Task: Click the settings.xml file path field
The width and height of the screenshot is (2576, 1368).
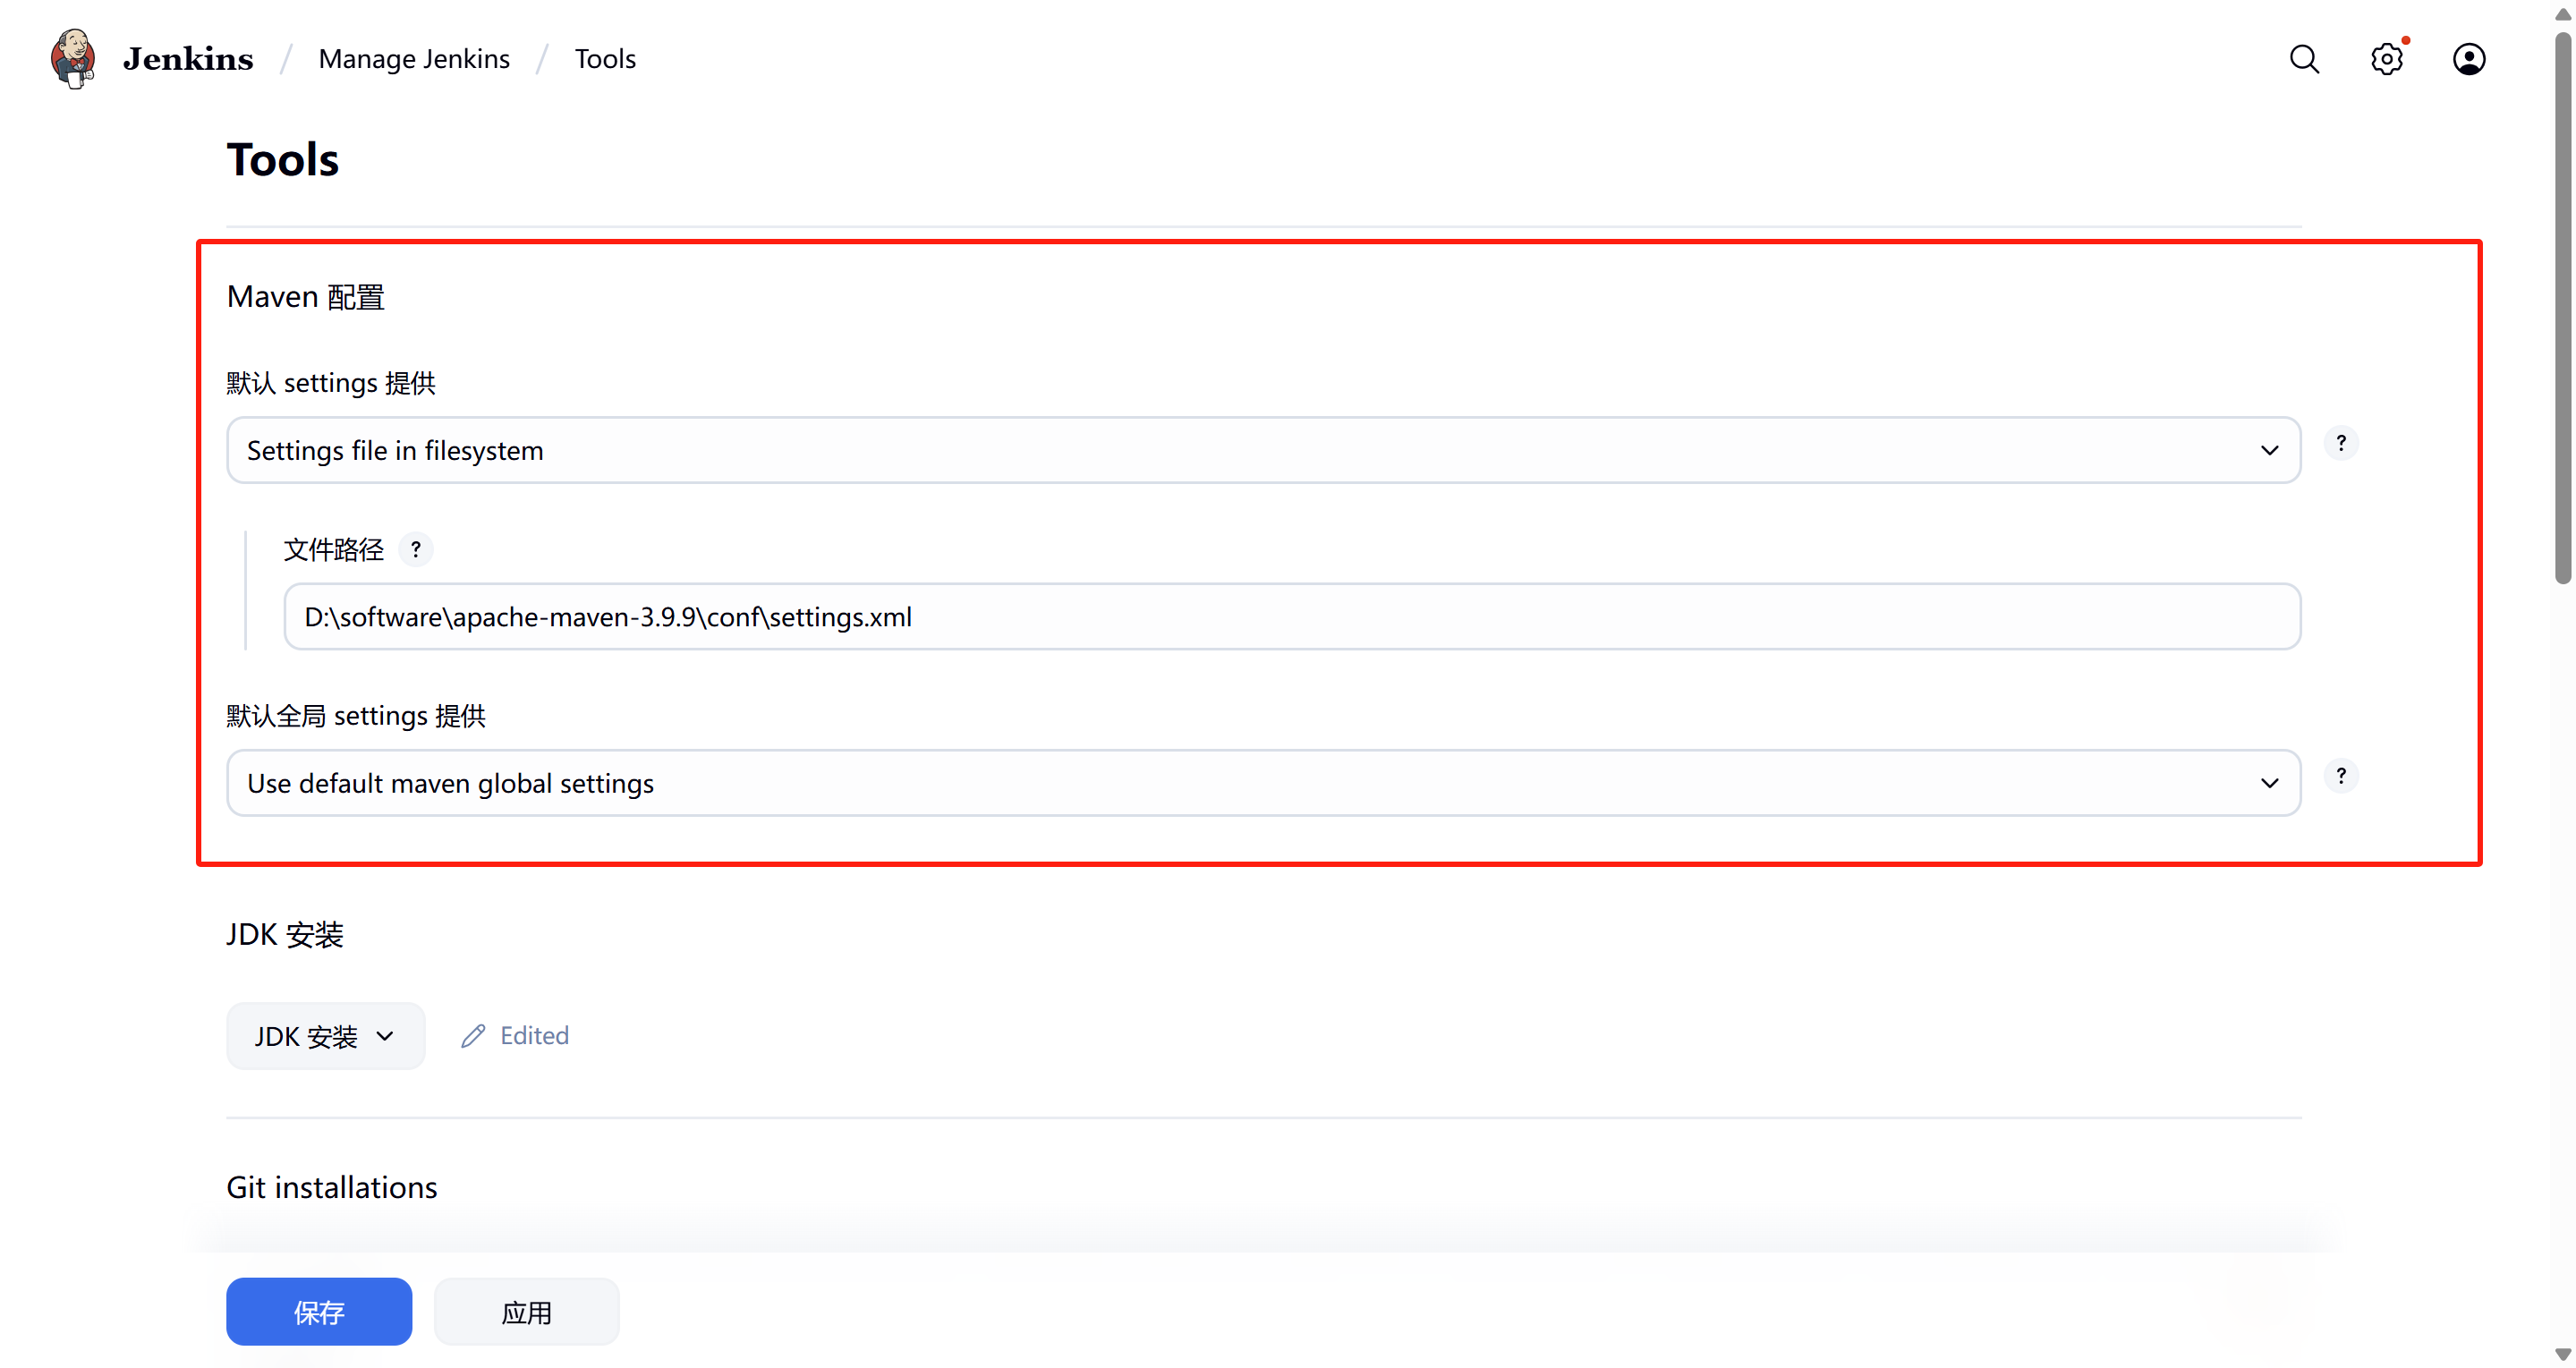Action: point(1291,617)
